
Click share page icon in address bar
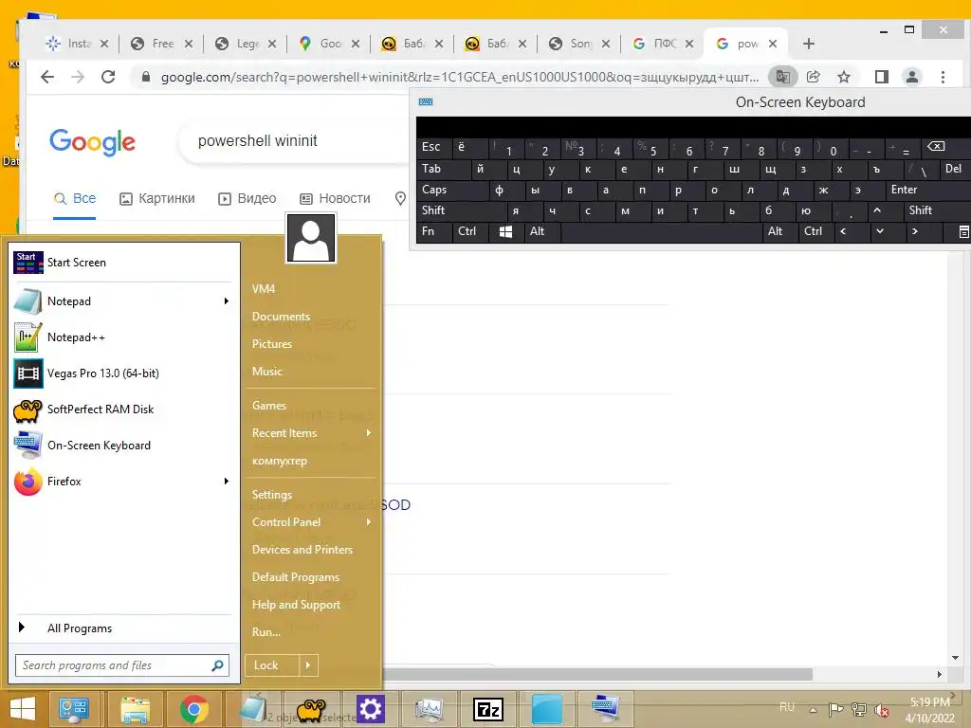pos(813,77)
